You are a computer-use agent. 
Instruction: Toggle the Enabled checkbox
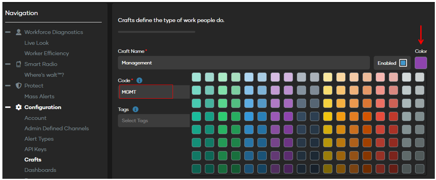pyautogui.click(x=403, y=63)
